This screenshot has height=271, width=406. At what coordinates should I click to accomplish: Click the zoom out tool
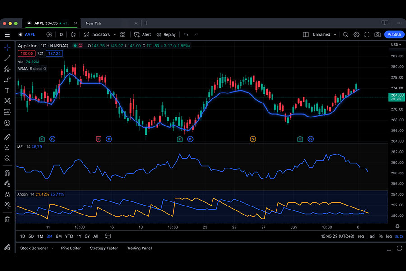tap(7, 159)
